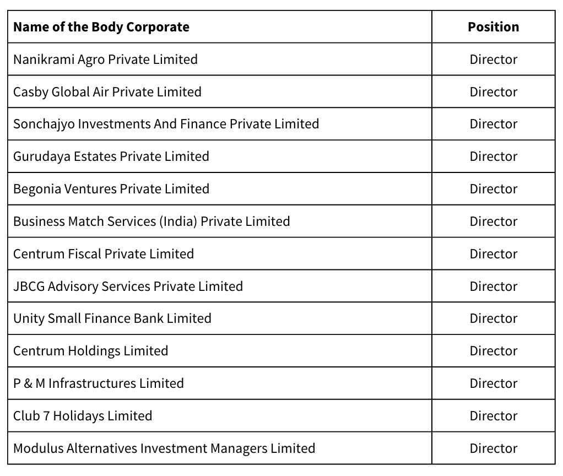
Task: Select 'Casby Global Air Private Limited' cell
Action: click(x=107, y=92)
